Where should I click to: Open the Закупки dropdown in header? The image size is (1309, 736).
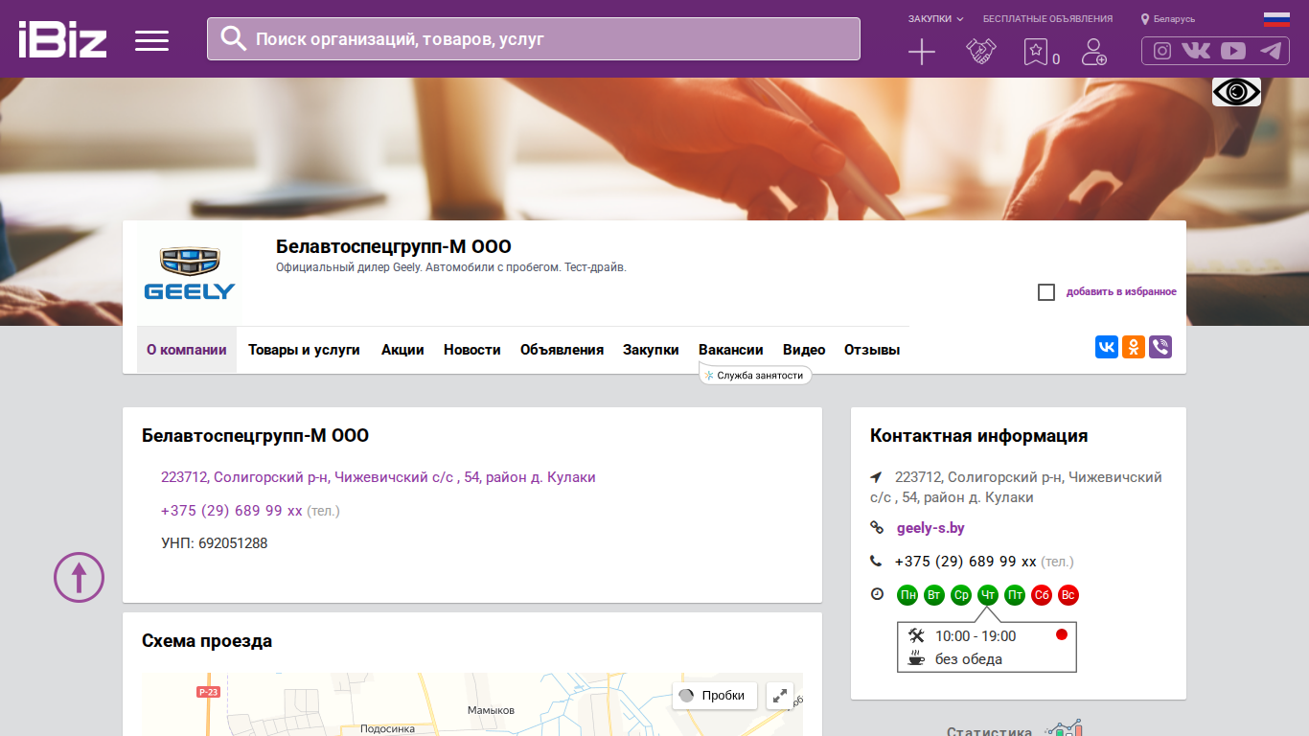click(935, 19)
